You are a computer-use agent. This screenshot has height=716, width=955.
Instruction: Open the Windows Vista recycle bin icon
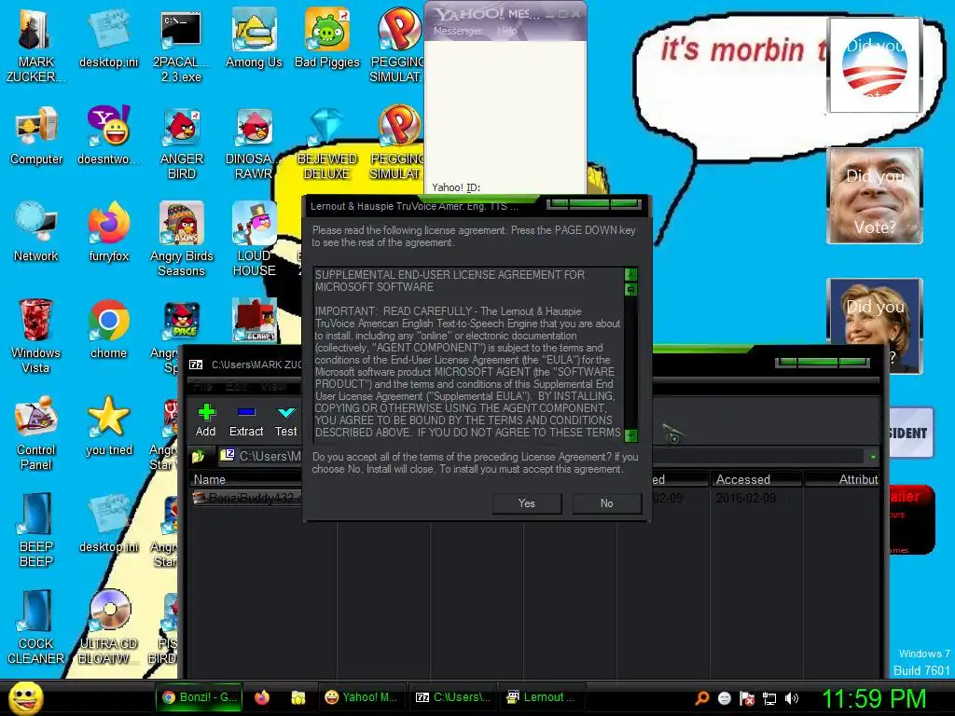(x=35, y=336)
